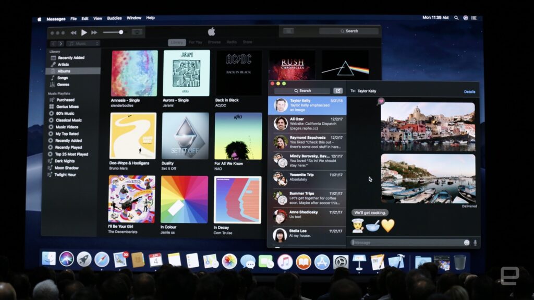Select the Summer Trips conversation
Image resolution: width=534 pixels, height=300 pixels.
tap(307, 198)
